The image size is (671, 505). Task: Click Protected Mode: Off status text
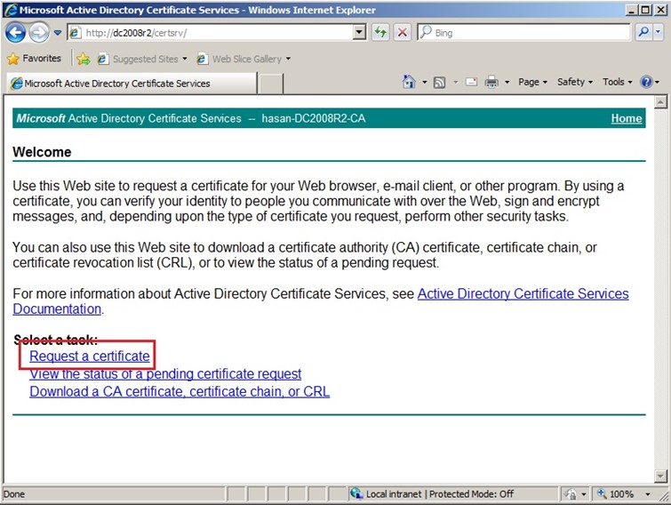(471, 494)
